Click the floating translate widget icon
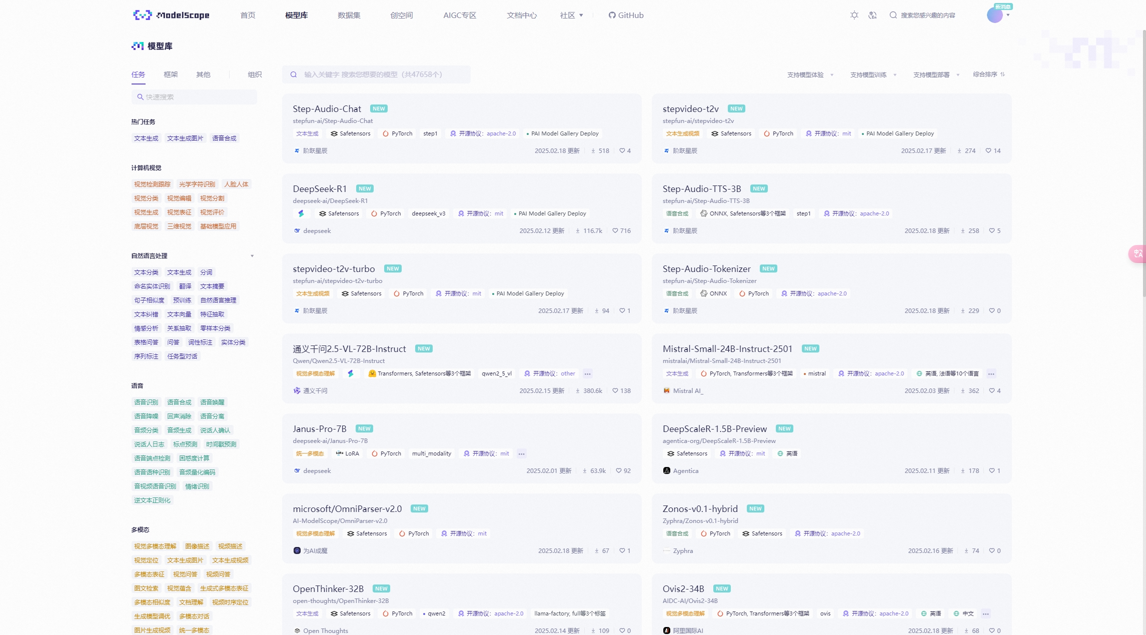The height and width of the screenshot is (635, 1146). 1137,253
